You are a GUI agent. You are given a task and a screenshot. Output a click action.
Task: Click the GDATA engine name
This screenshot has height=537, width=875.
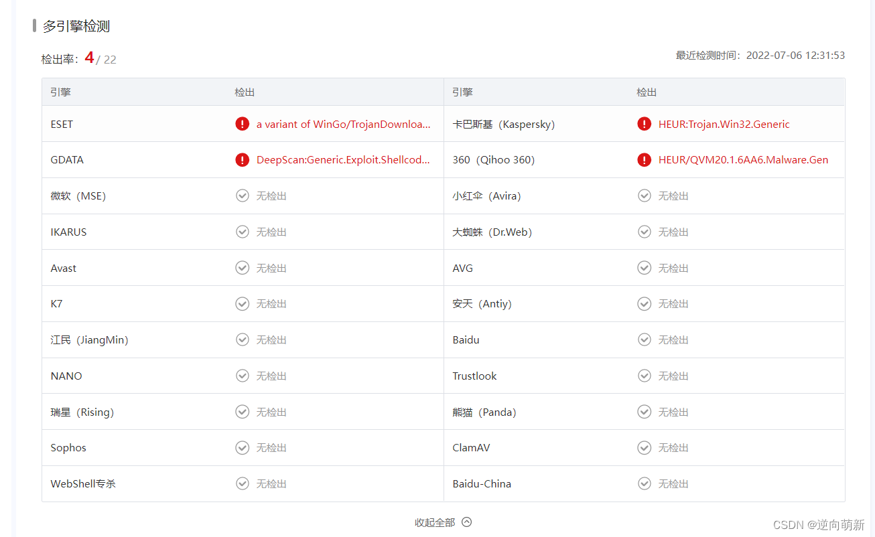pyautogui.click(x=67, y=160)
